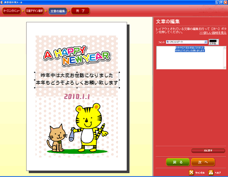Image resolution: width=228 pixels, height=177 pixels.
Task: Close the application window
Action: tap(226, 2)
